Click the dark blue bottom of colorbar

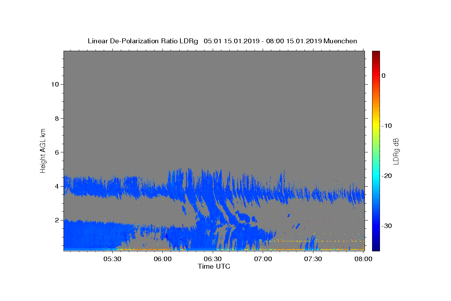tap(376, 248)
